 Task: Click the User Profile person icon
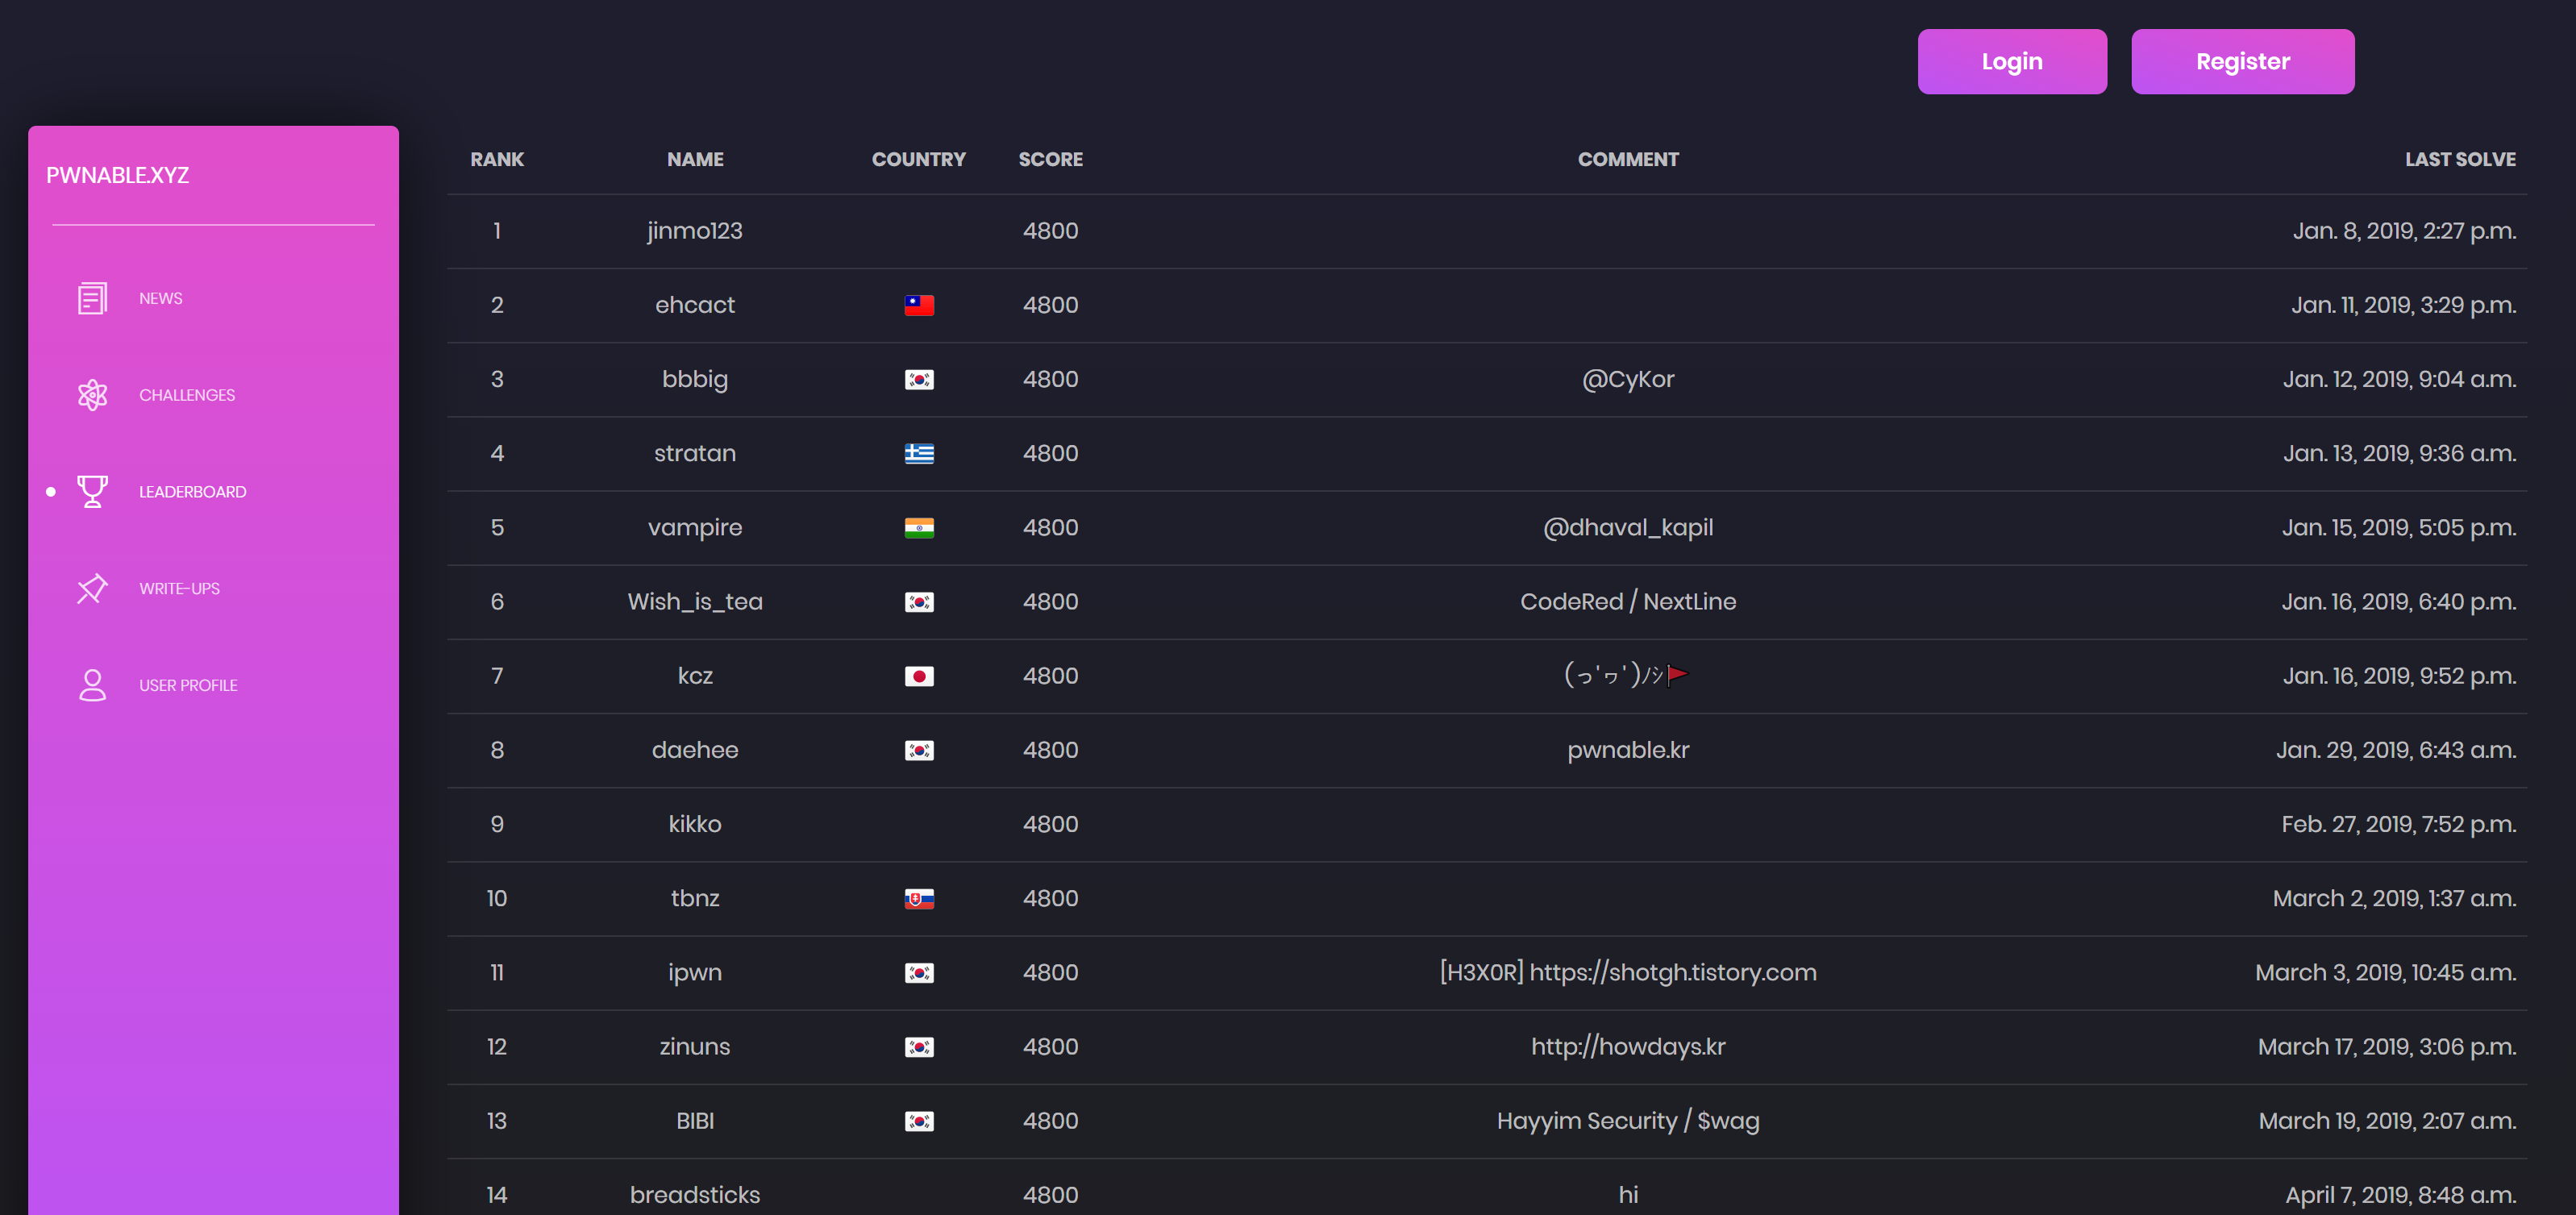[92, 685]
